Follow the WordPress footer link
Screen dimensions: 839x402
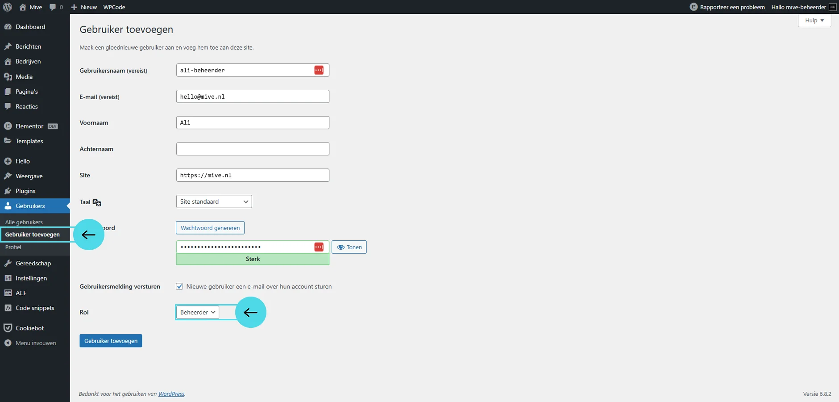(x=171, y=394)
